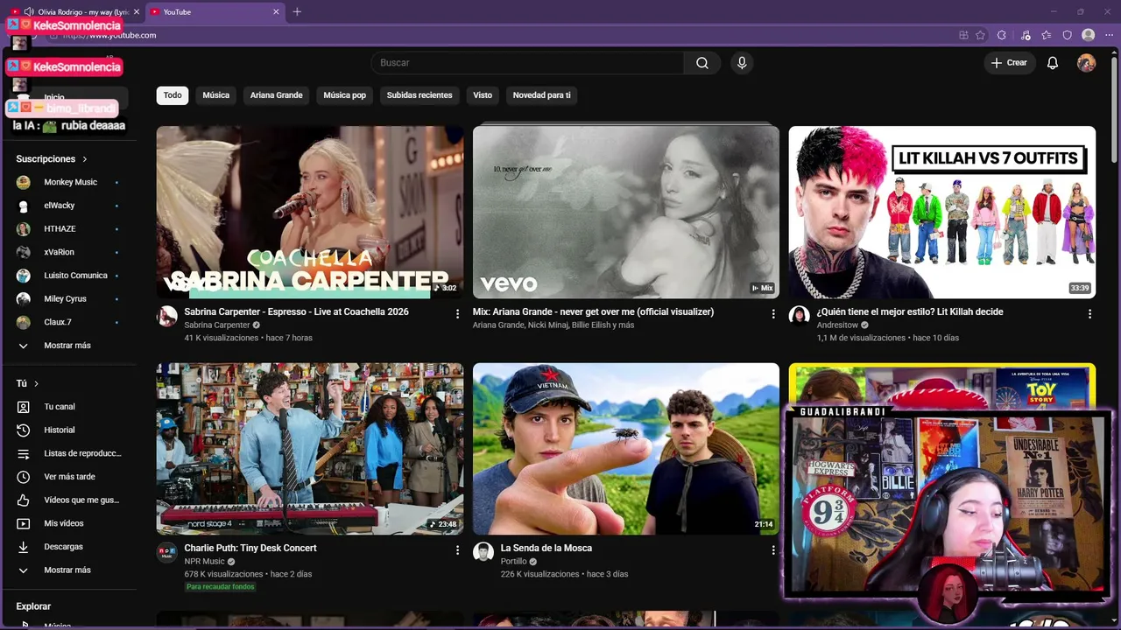
Task: Open video title La Senda de la Mosca
Action: (546, 548)
